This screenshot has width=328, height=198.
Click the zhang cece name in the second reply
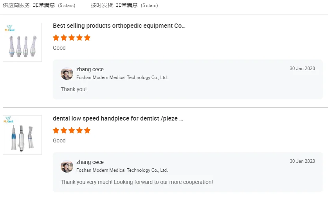(90, 162)
